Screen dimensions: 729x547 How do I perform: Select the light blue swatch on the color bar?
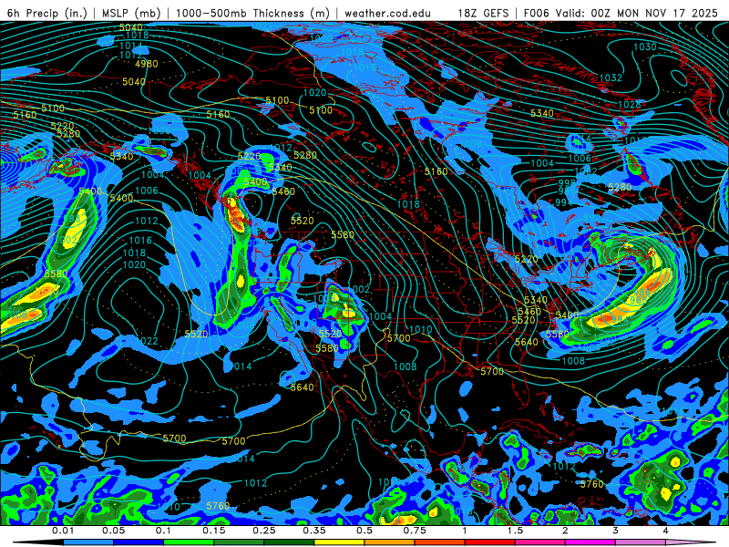(88, 542)
